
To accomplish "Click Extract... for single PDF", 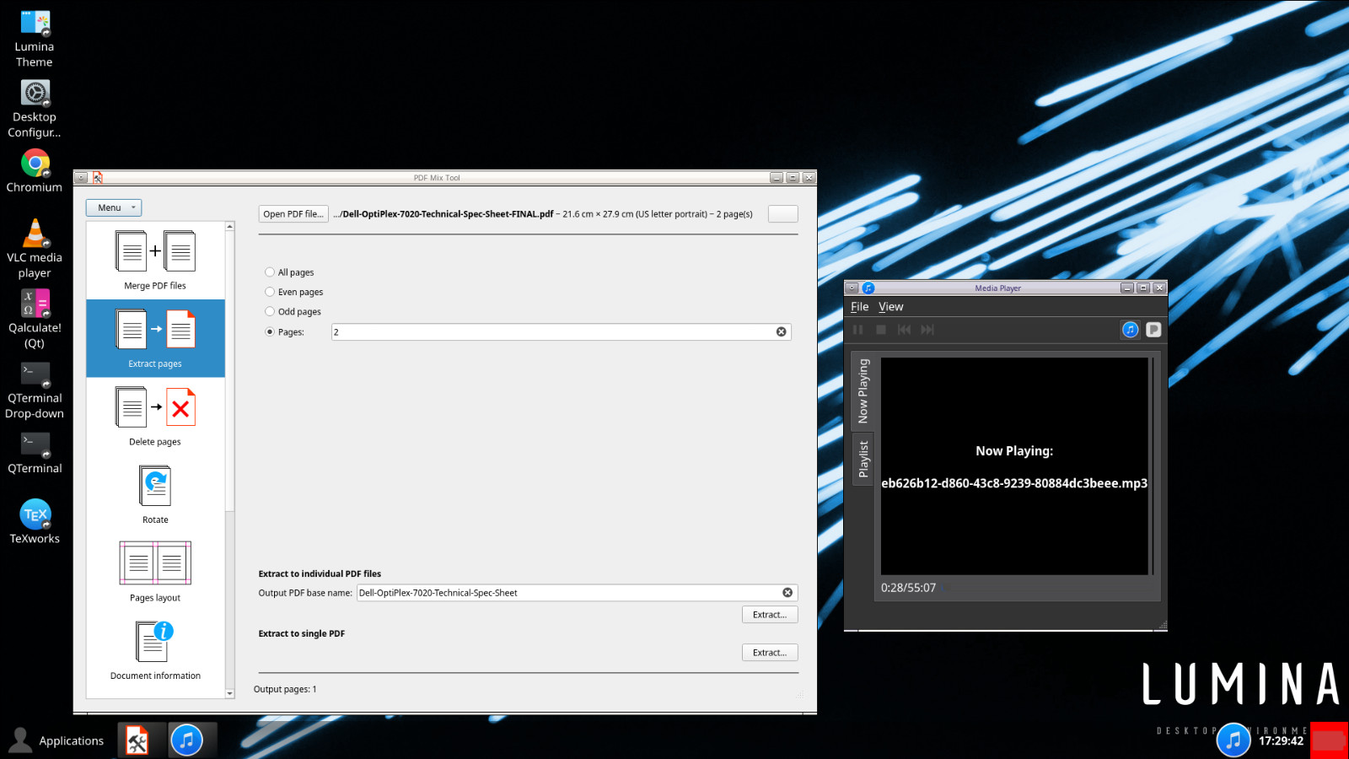I will click(x=770, y=653).
